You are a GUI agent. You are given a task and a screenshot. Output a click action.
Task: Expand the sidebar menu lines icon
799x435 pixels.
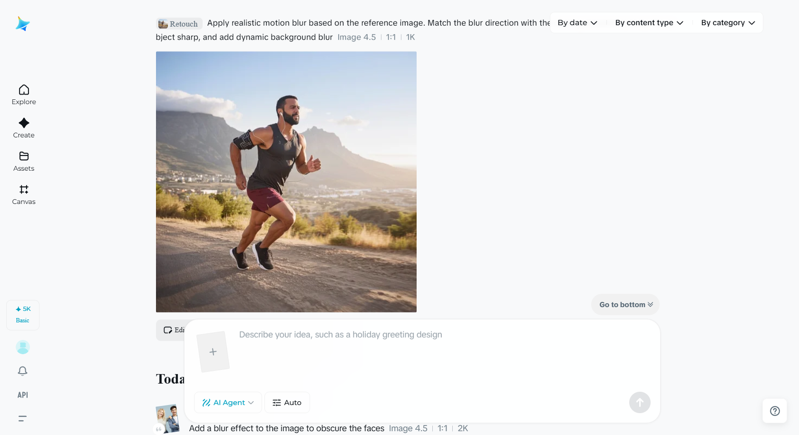pos(23,419)
